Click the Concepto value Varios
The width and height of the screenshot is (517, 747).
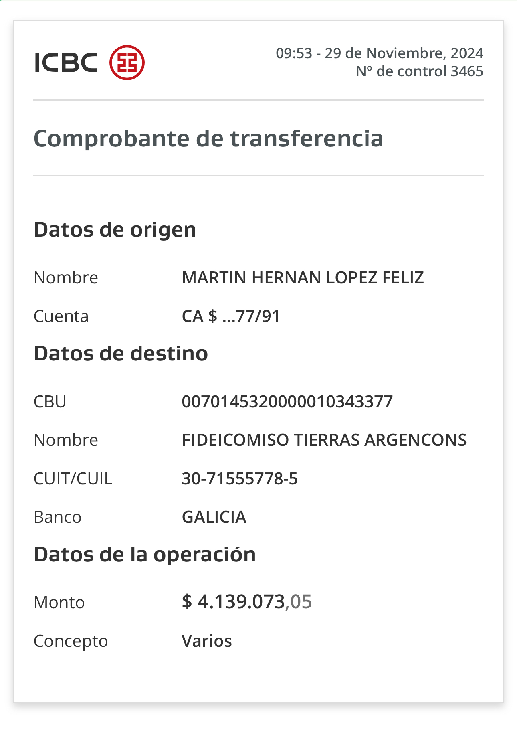click(x=207, y=641)
